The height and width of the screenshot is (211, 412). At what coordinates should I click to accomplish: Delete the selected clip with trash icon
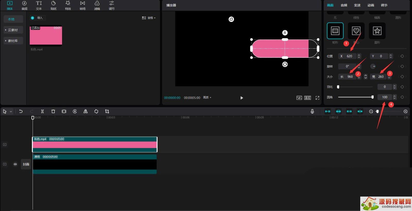(x=53, y=111)
